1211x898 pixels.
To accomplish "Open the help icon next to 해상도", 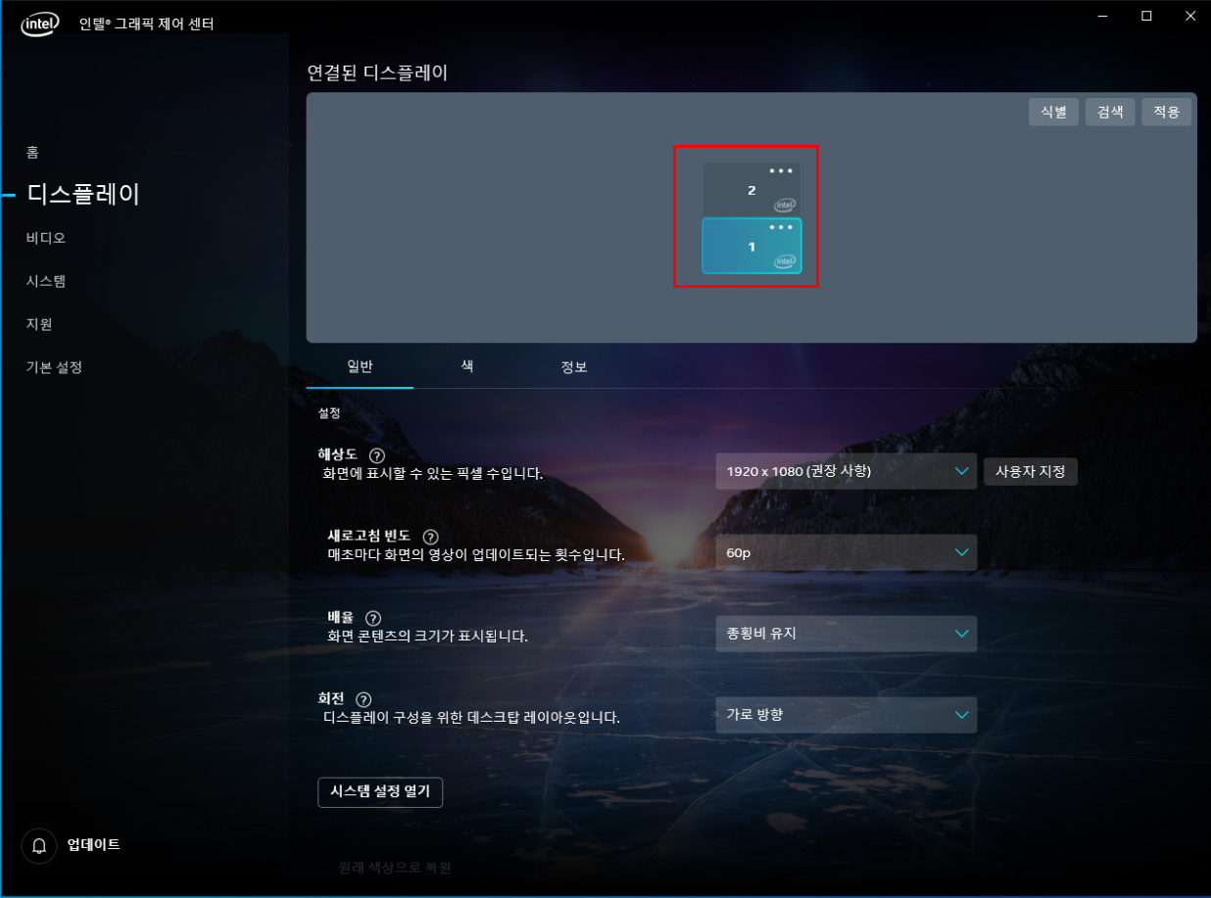I will [x=377, y=455].
